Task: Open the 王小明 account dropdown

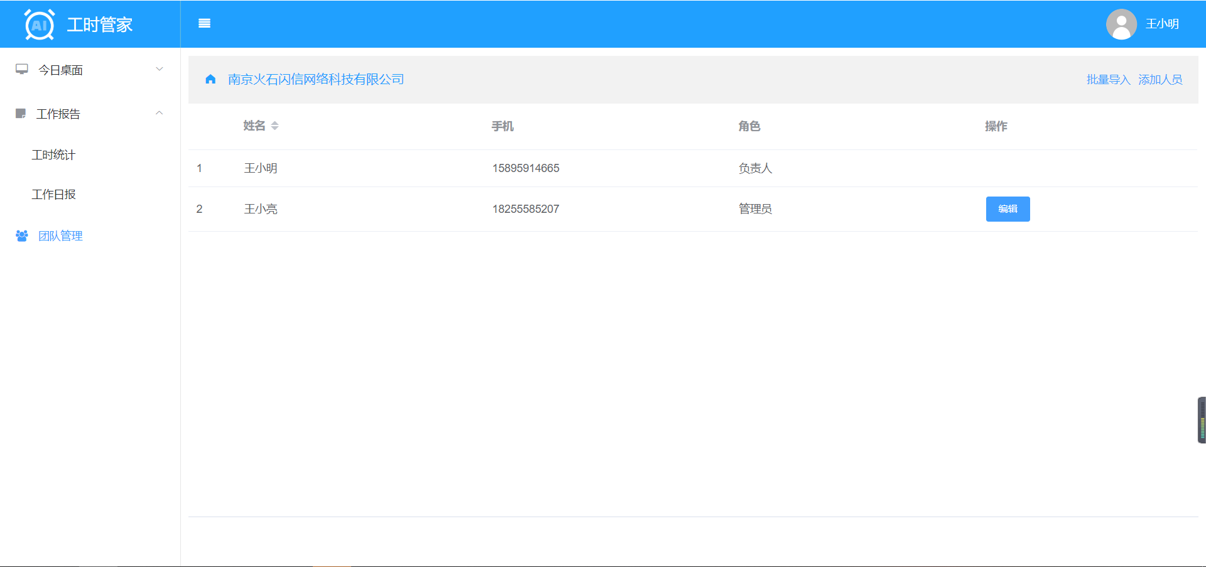Action: (x=1161, y=24)
